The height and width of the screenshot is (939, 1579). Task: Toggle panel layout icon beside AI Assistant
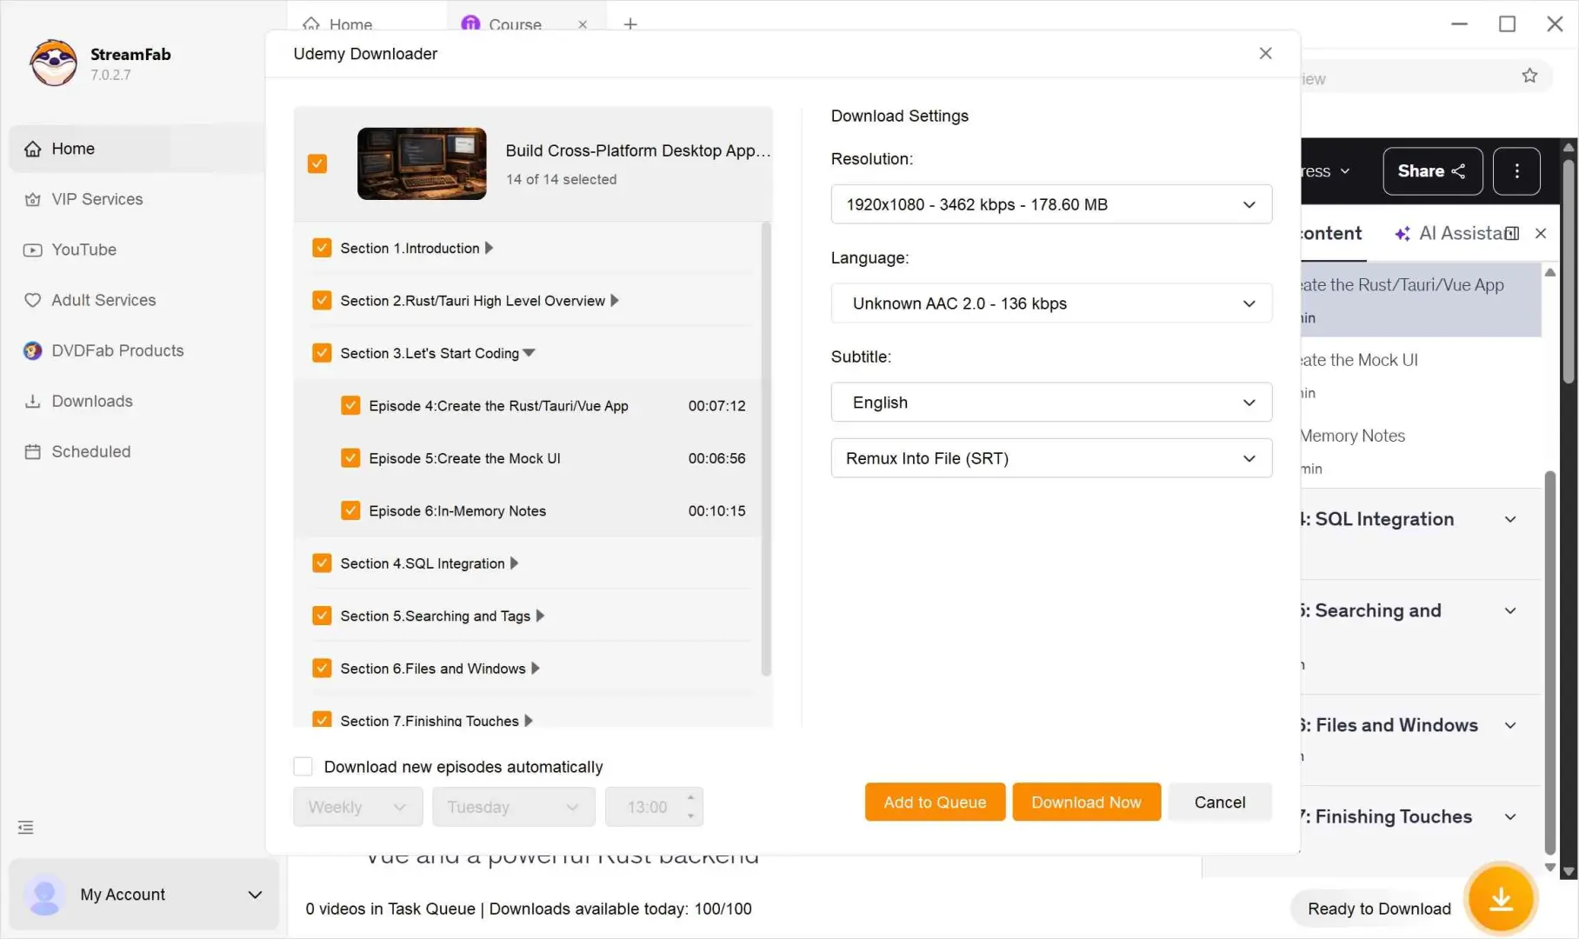tap(1513, 233)
